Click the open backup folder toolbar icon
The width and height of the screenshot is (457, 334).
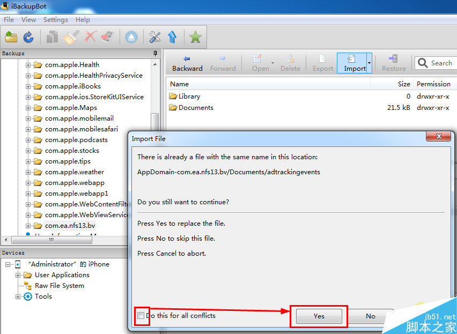[x=11, y=38]
